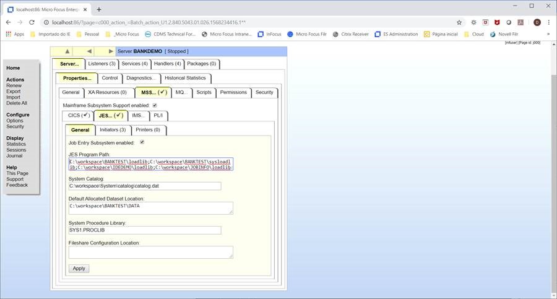Select the XA Resources (0) tab
The width and height of the screenshot is (557, 299).
pos(108,92)
